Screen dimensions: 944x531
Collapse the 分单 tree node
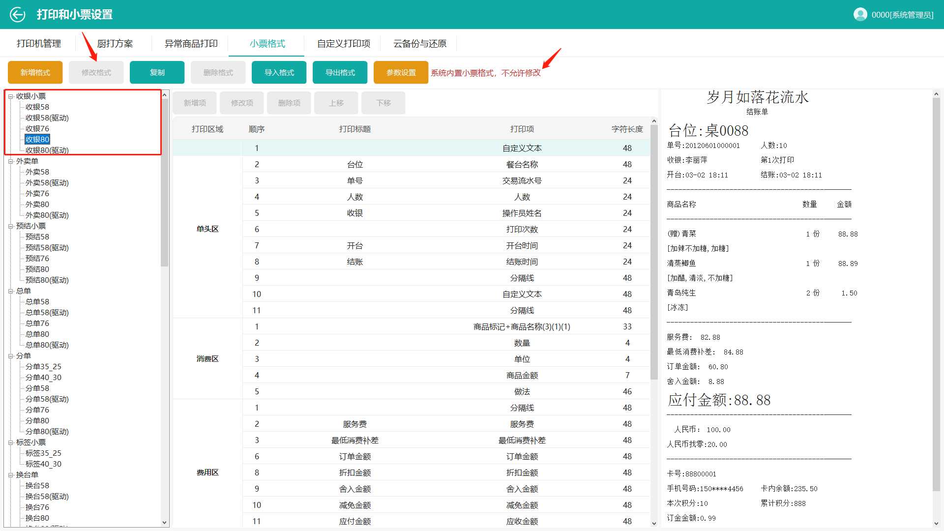pyautogui.click(x=11, y=356)
